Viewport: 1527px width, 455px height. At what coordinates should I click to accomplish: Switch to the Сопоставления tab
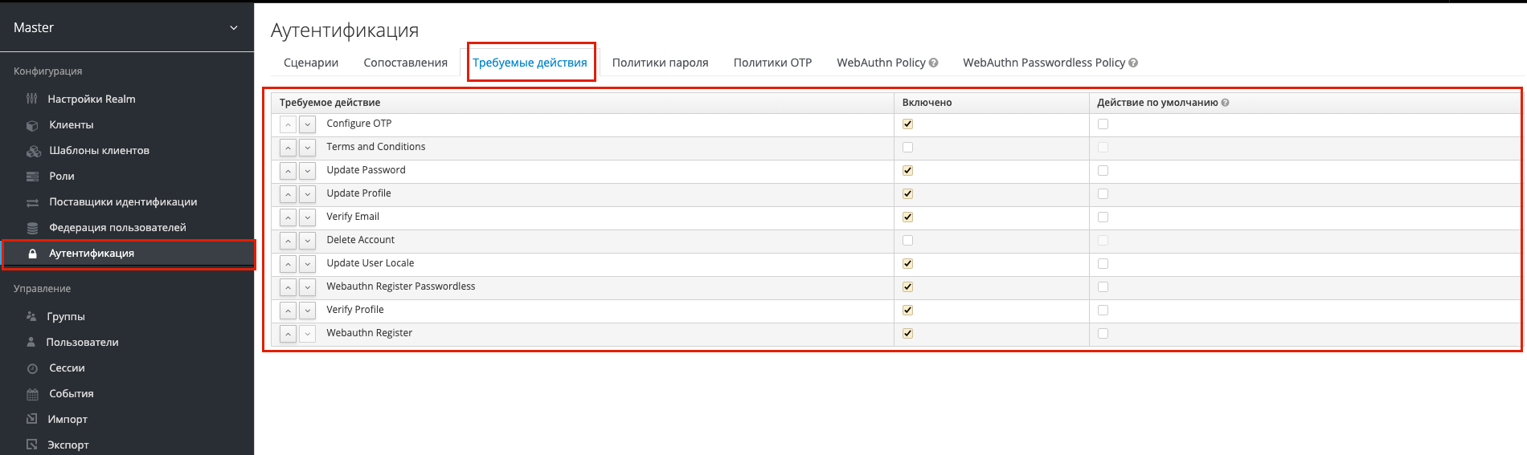pos(405,63)
